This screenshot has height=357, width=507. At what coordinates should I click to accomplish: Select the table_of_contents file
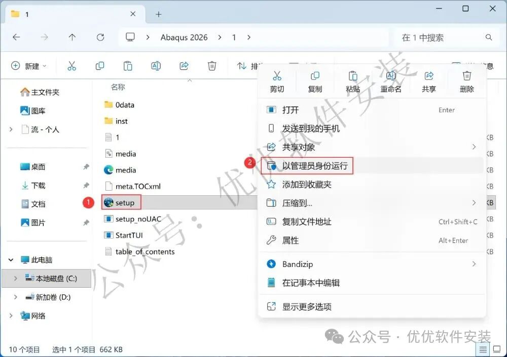point(140,251)
